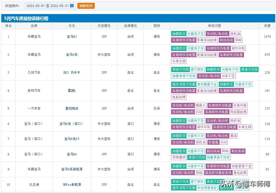The image size is (276, 193).
Task: Click the 清除条件 button
Action: tap(86, 6)
